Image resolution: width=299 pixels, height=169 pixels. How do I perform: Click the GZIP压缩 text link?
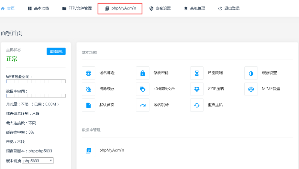tap(216, 89)
